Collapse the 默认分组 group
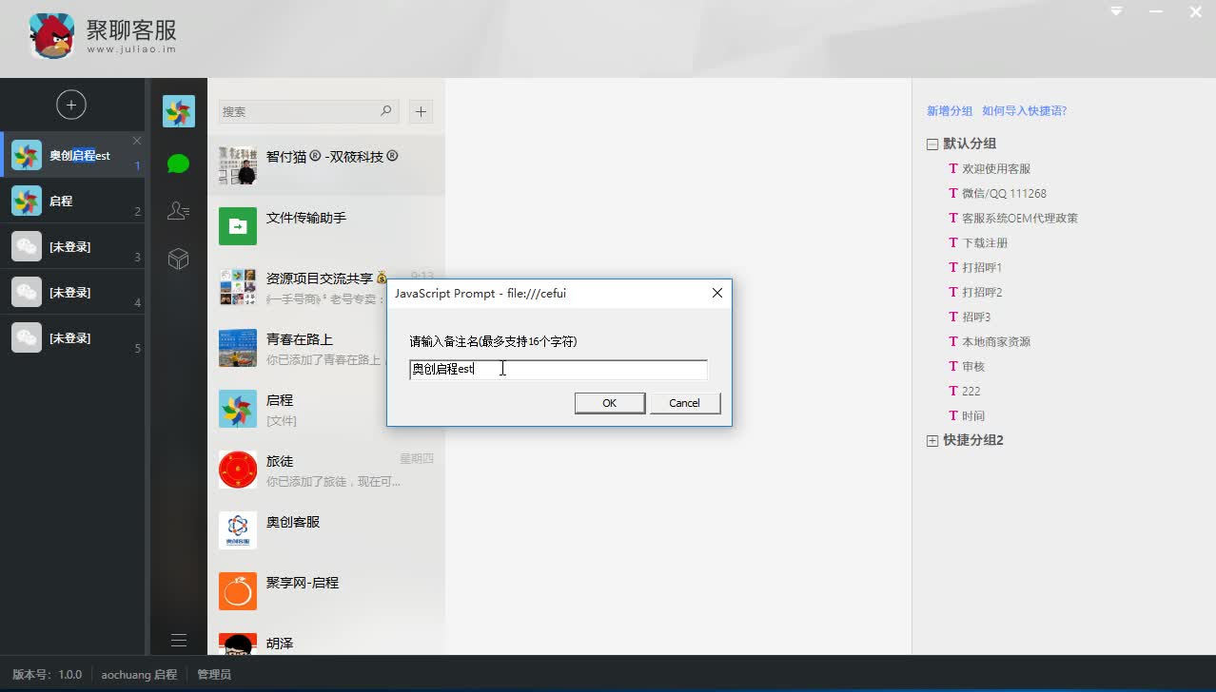 coord(931,144)
